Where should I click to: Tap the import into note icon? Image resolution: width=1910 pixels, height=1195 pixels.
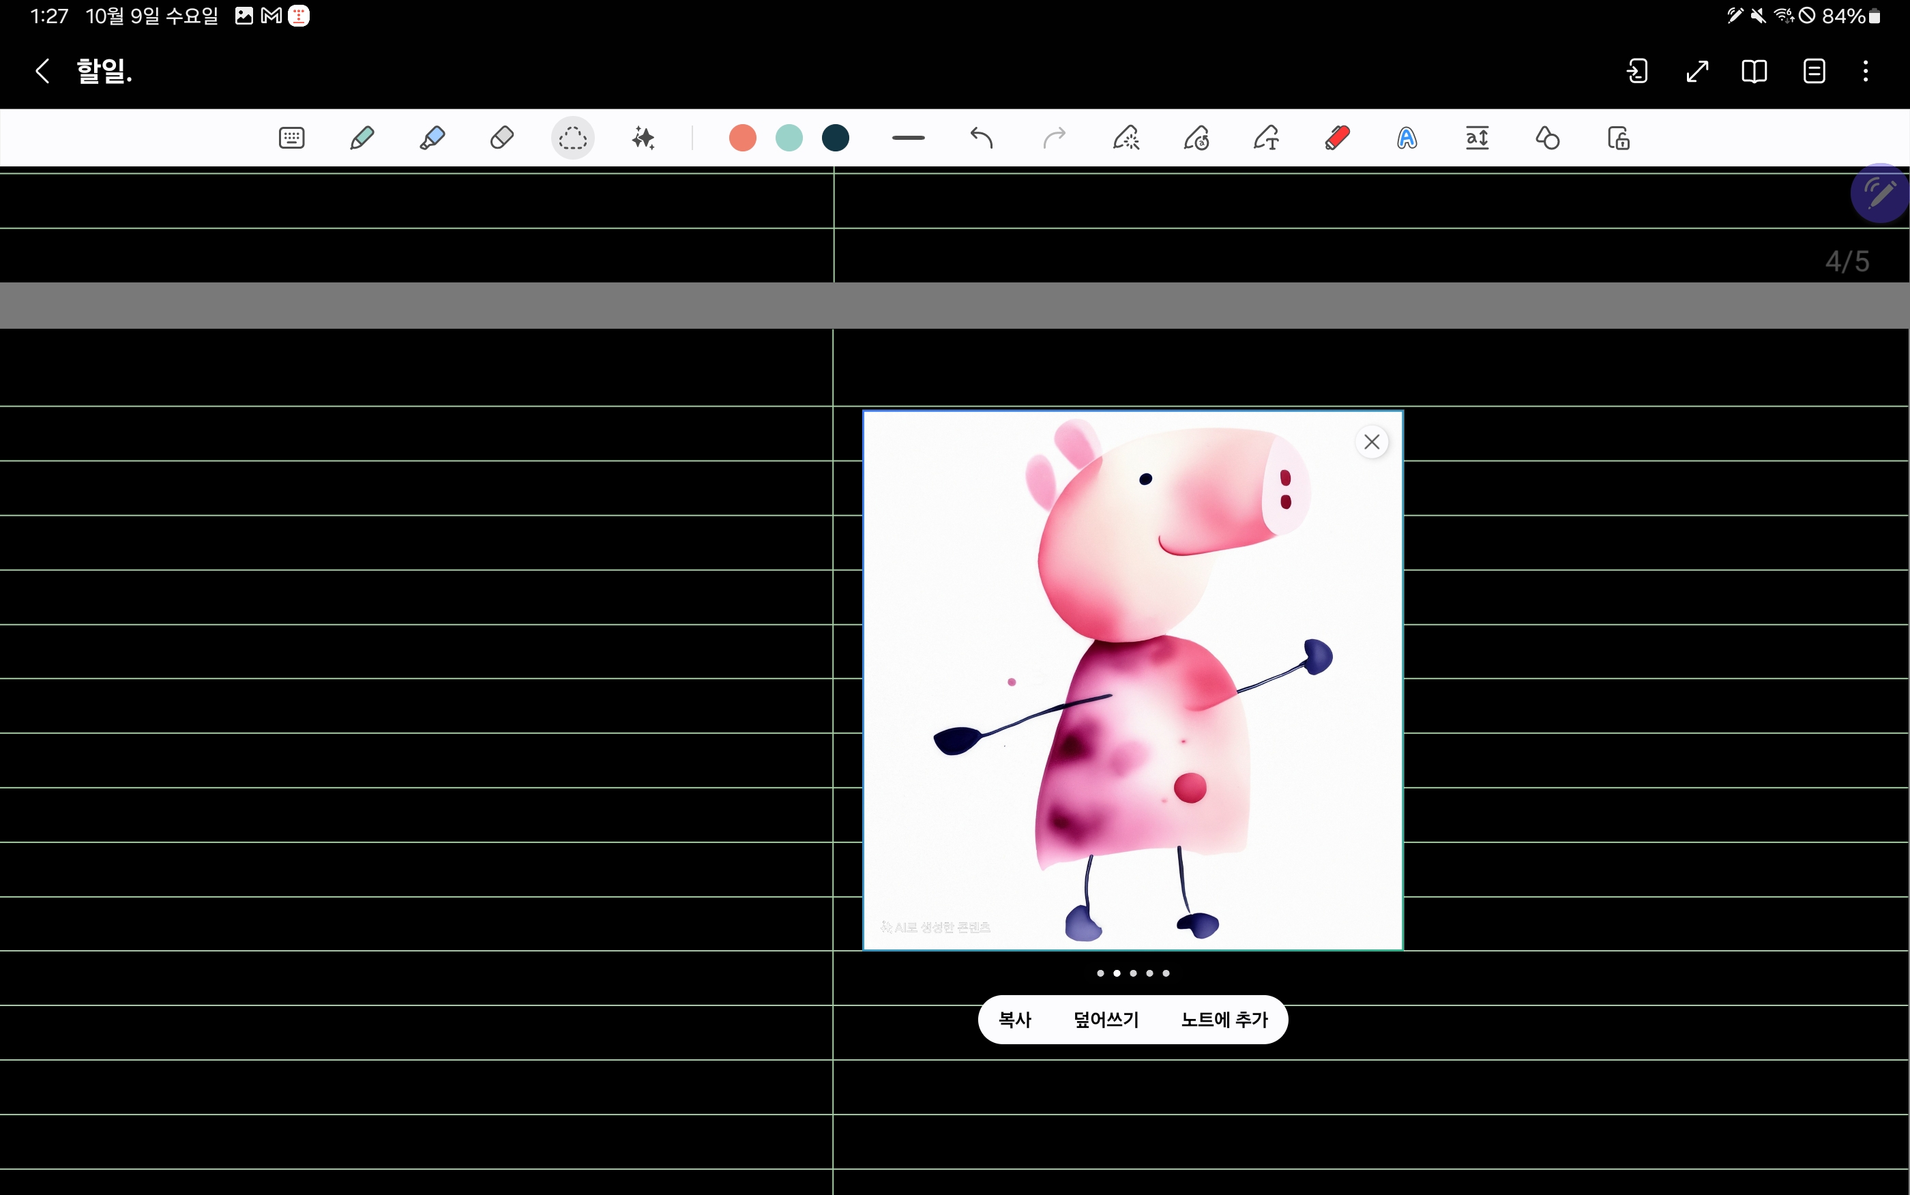click(x=1637, y=71)
